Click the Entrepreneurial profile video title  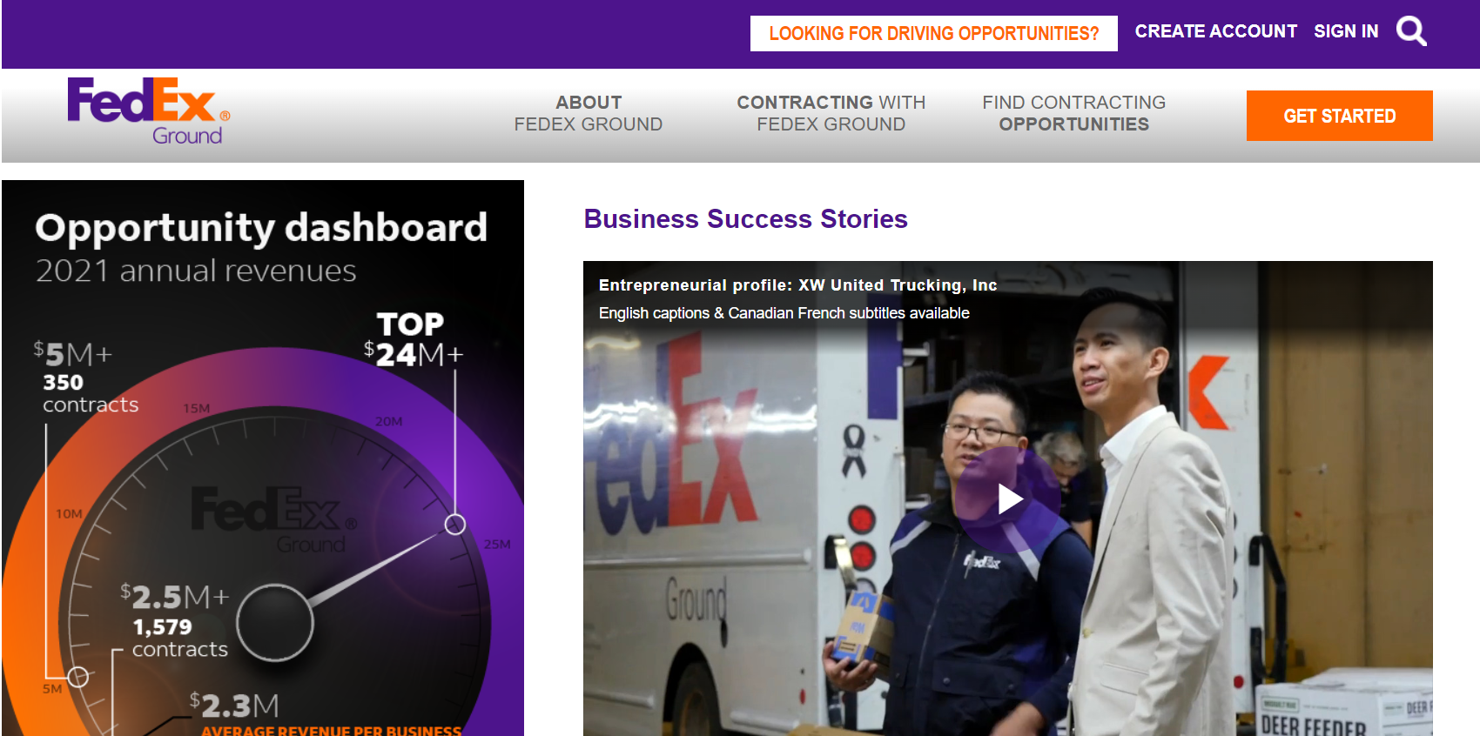click(x=798, y=285)
